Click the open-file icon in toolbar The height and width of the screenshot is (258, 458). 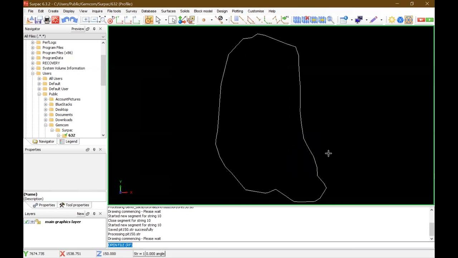point(30,20)
